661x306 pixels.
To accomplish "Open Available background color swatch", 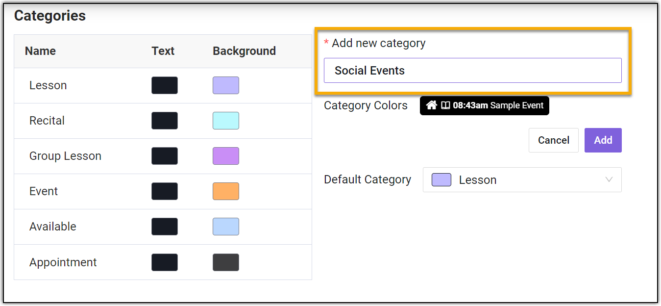I will [x=225, y=227].
